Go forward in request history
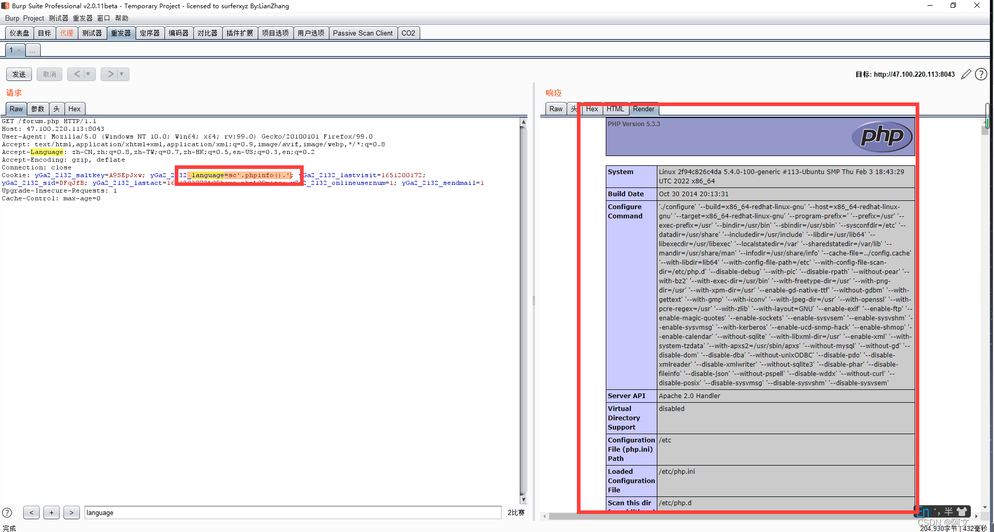Image resolution: width=994 pixels, height=532 pixels. pos(110,74)
